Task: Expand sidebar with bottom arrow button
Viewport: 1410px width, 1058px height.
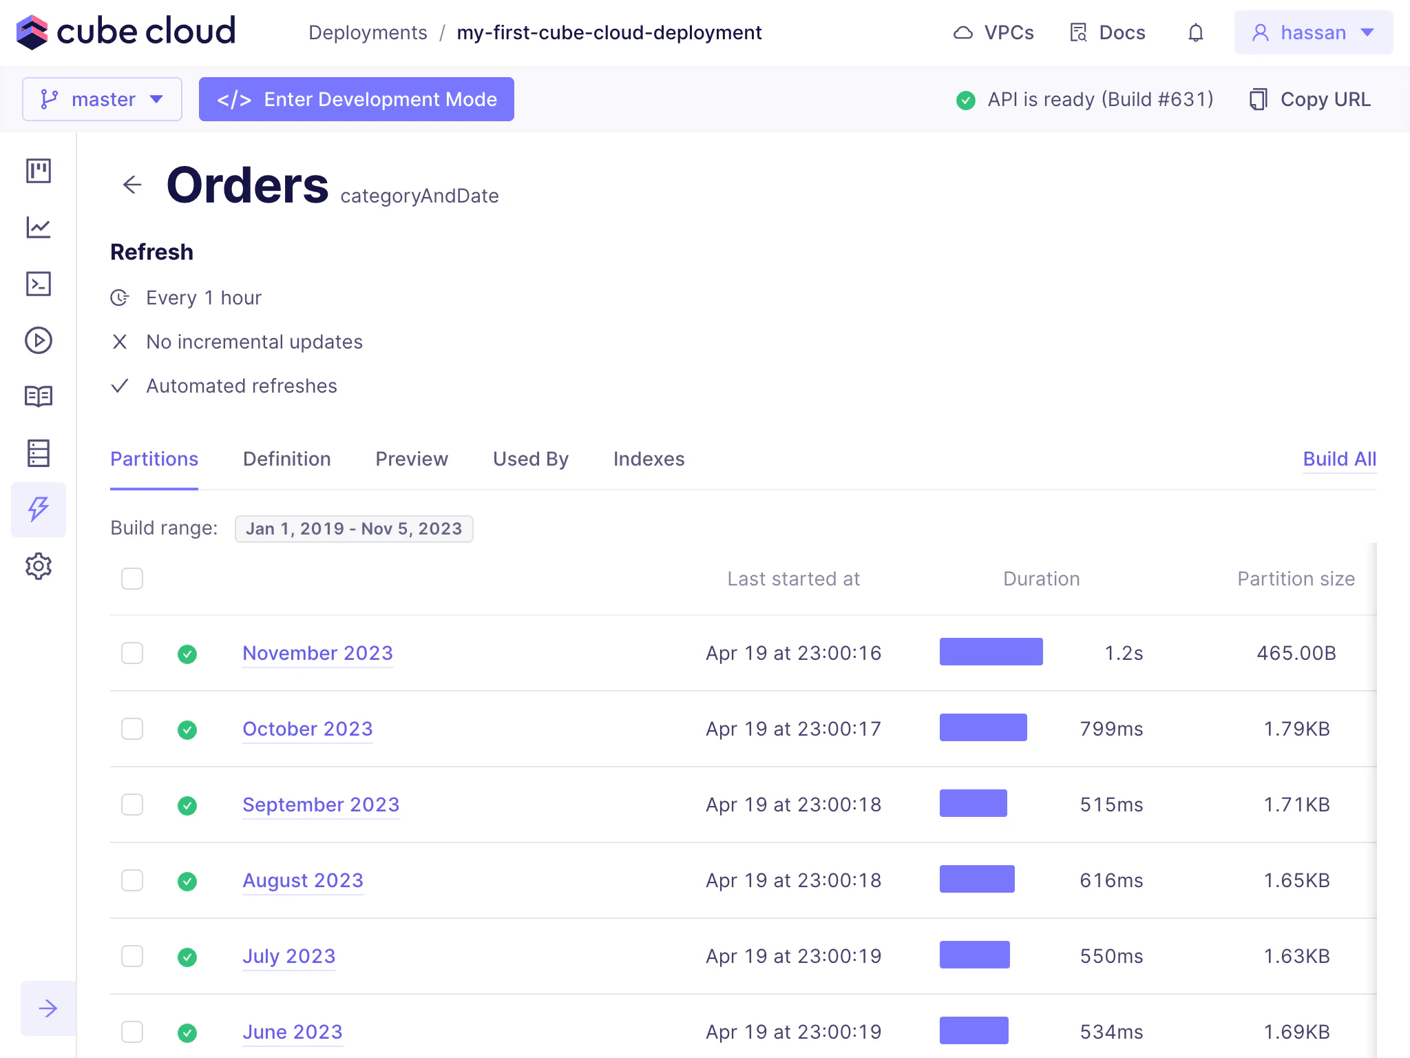Action: [x=48, y=1008]
